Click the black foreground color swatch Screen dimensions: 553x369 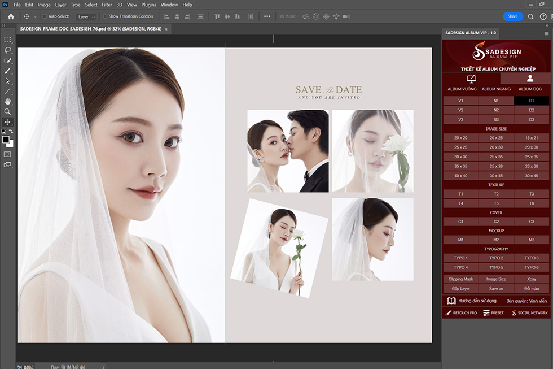coord(6,139)
